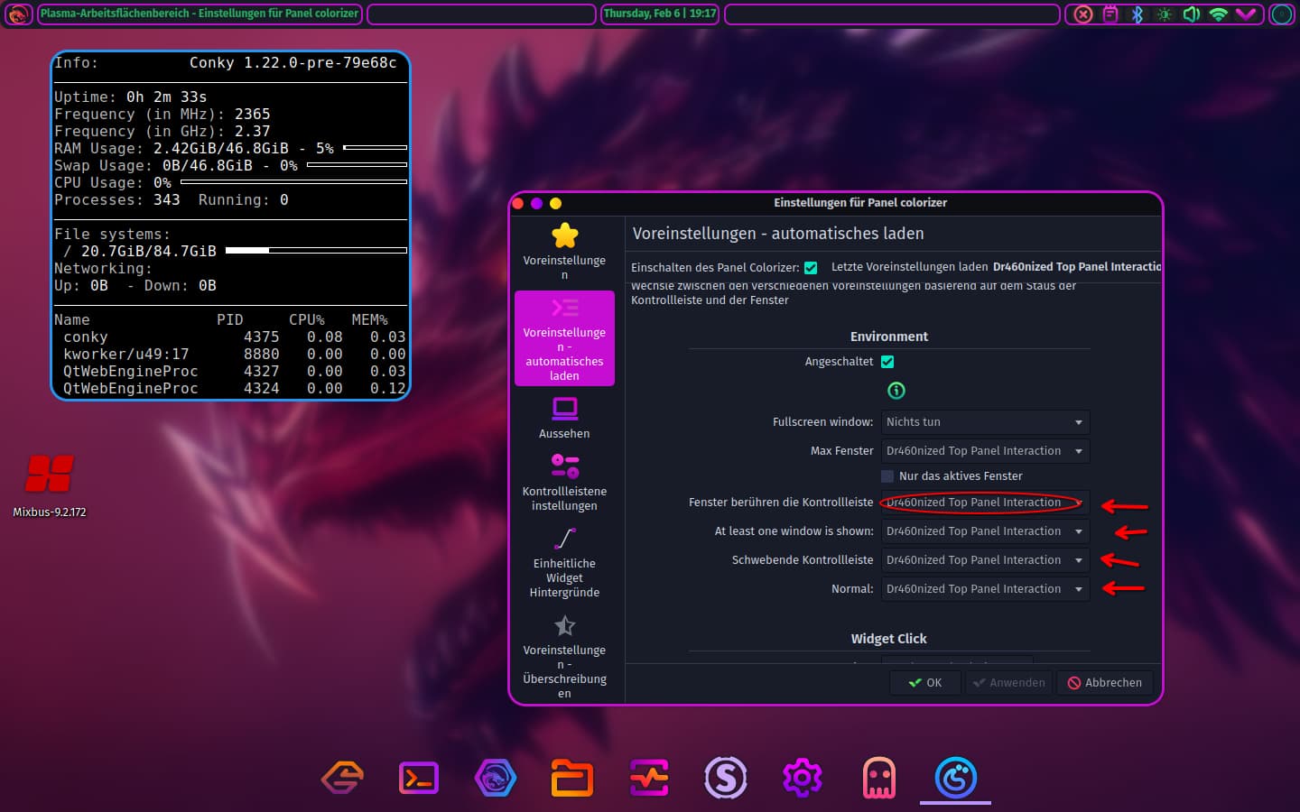Click the Abbrechen button
This screenshot has width=1300, height=812.
(1105, 683)
